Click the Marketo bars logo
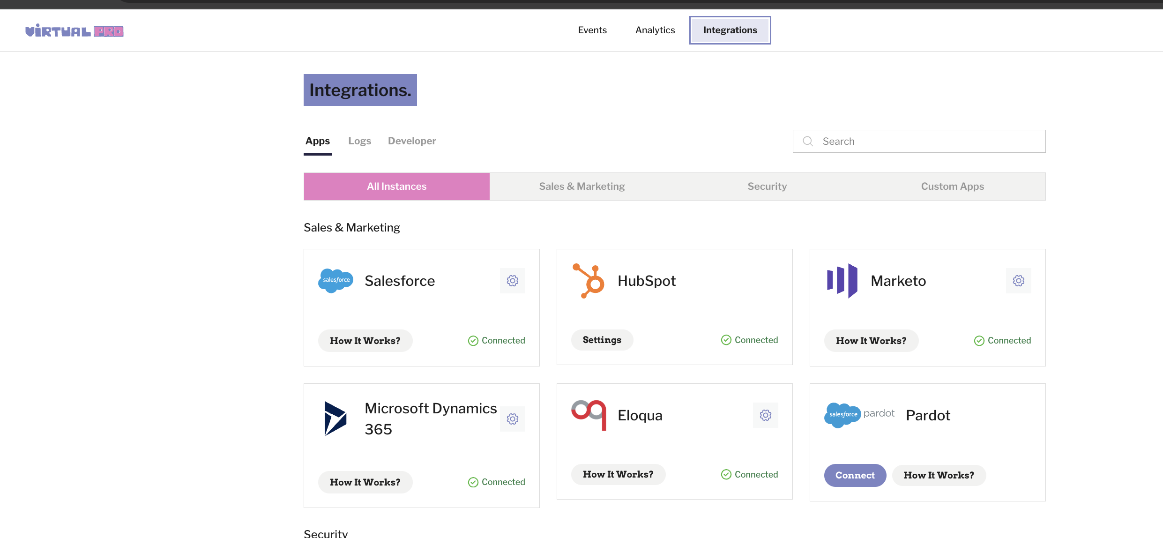This screenshot has width=1163, height=538. pyautogui.click(x=842, y=281)
